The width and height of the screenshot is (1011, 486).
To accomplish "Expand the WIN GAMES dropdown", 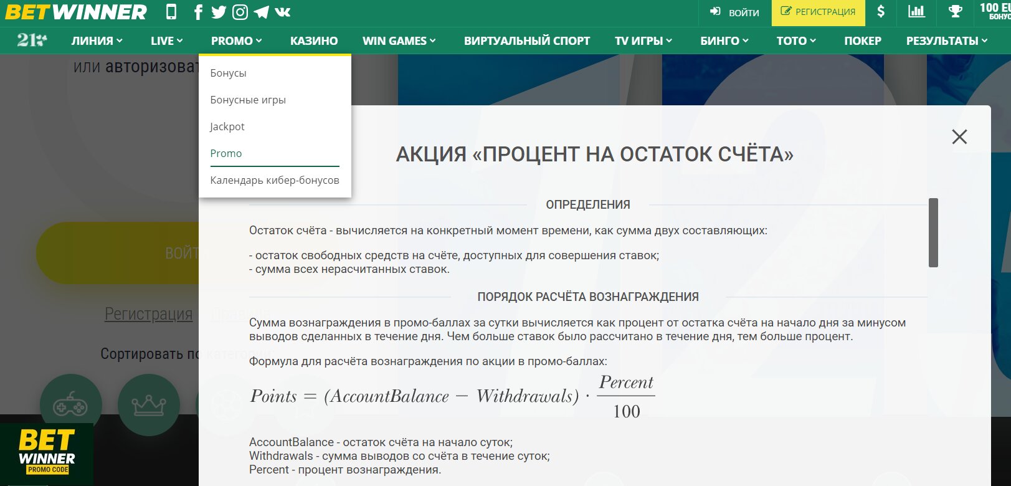I will pos(399,40).
